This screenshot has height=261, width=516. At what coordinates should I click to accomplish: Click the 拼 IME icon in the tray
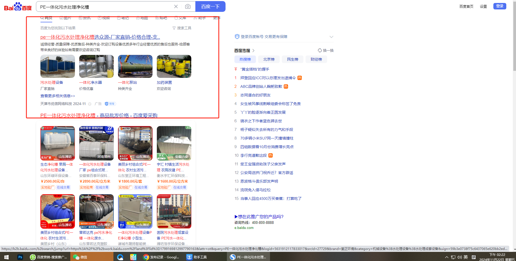point(474,257)
